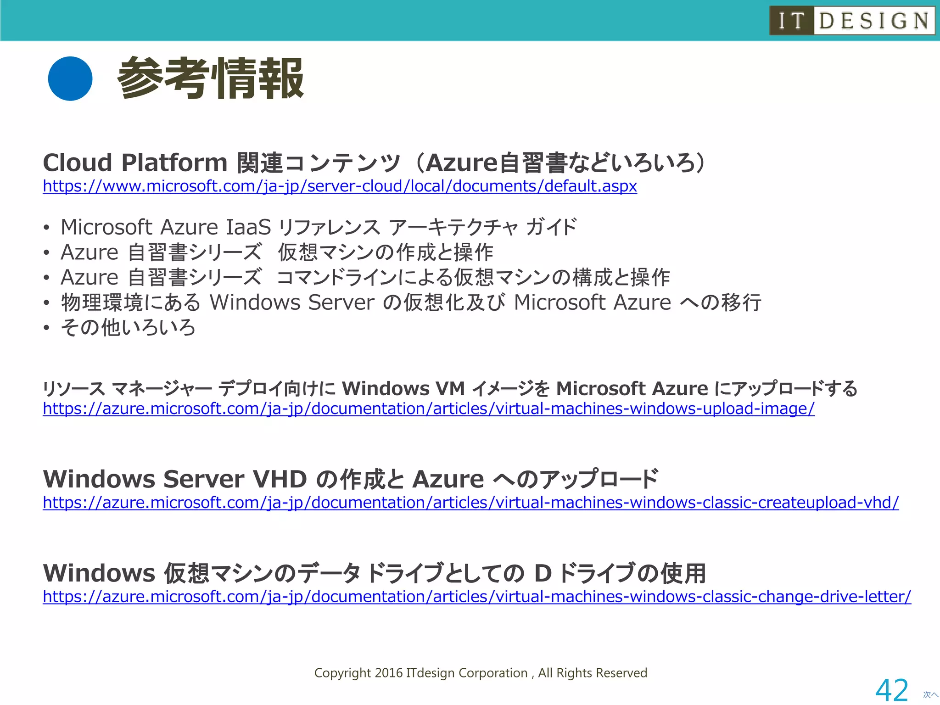940x705 pixels.
Task: Open the server-cloud default.aspx documents link
Action: [x=340, y=186]
